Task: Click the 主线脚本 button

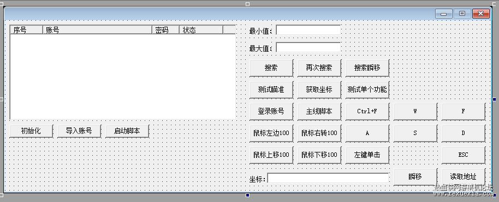Action: 319,112
